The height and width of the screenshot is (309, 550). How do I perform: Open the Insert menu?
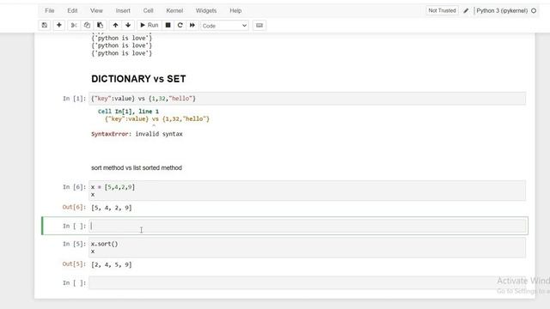tap(123, 11)
